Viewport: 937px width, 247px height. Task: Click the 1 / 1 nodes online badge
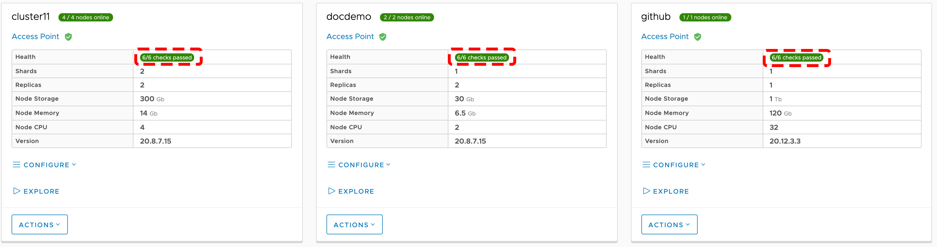[x=705, y=17]
